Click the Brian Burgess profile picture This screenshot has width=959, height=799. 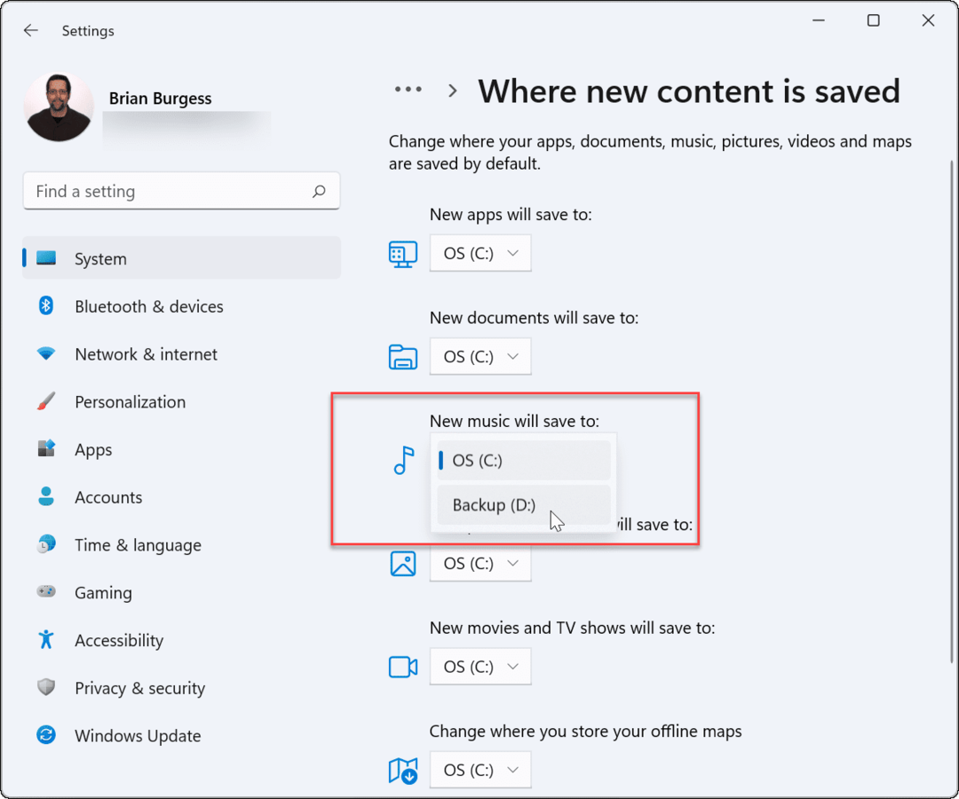pos(59,107)
